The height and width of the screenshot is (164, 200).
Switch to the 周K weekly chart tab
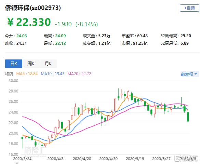pos(31,64)
